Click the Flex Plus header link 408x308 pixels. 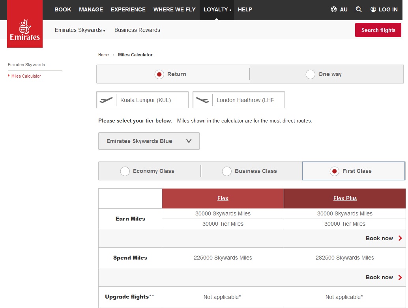click(345, 199)
